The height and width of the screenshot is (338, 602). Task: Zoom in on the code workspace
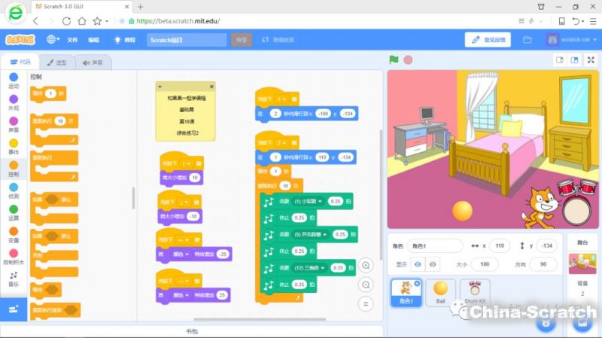(366, 265)
